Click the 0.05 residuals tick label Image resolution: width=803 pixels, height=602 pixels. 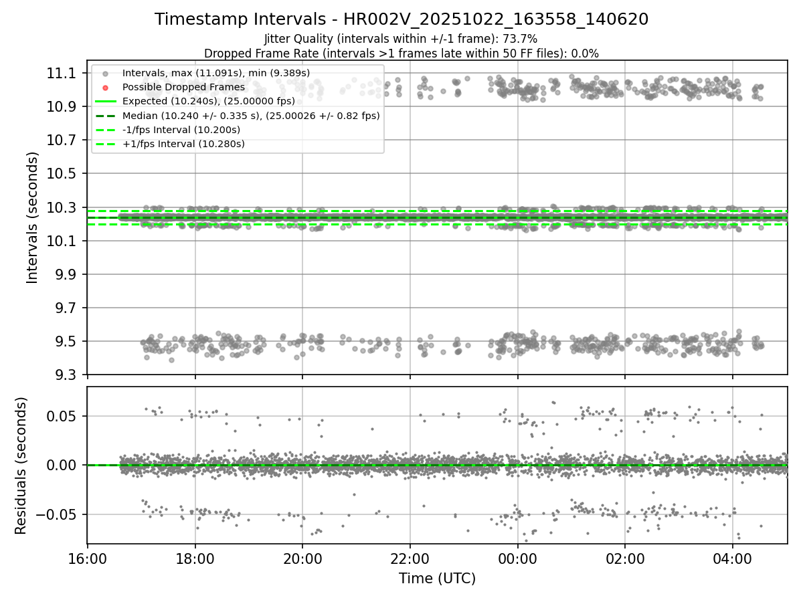point(62,416)
